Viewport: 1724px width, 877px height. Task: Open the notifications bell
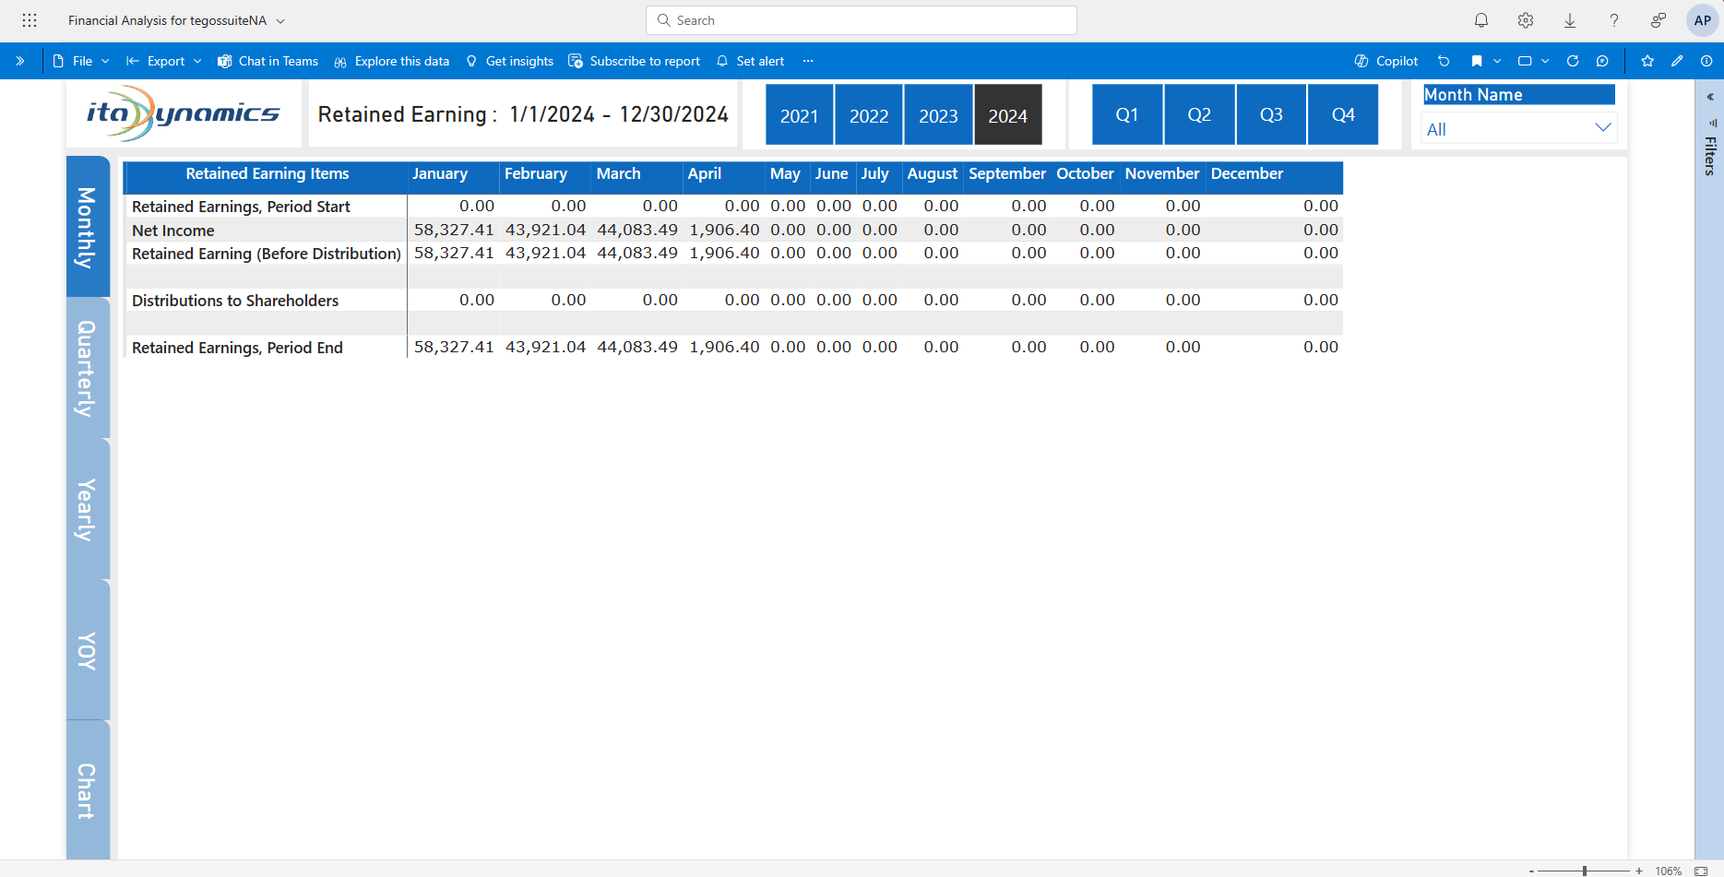(1480, 20)
